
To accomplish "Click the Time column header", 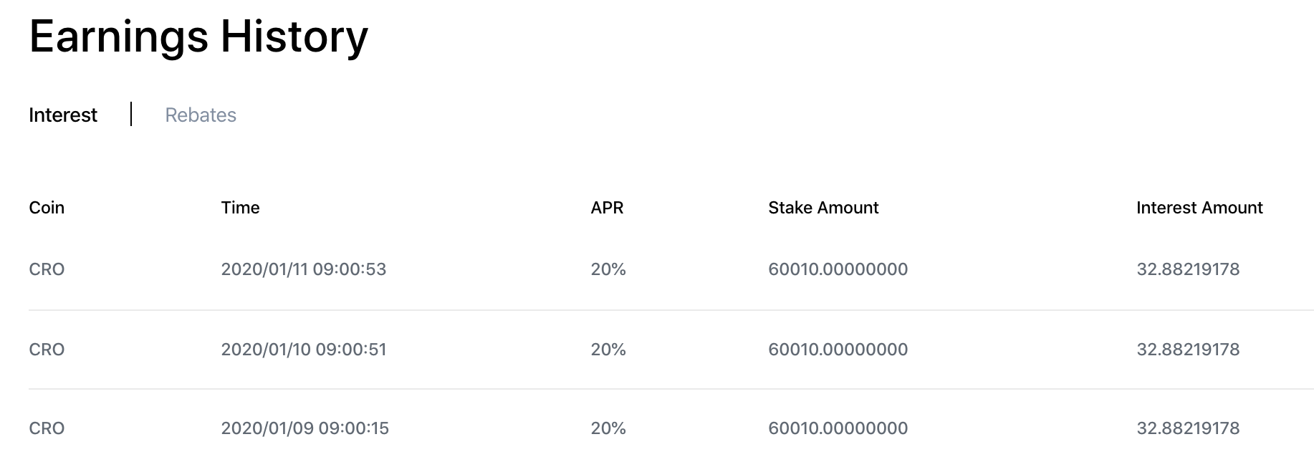I will [x=240, y=208].
